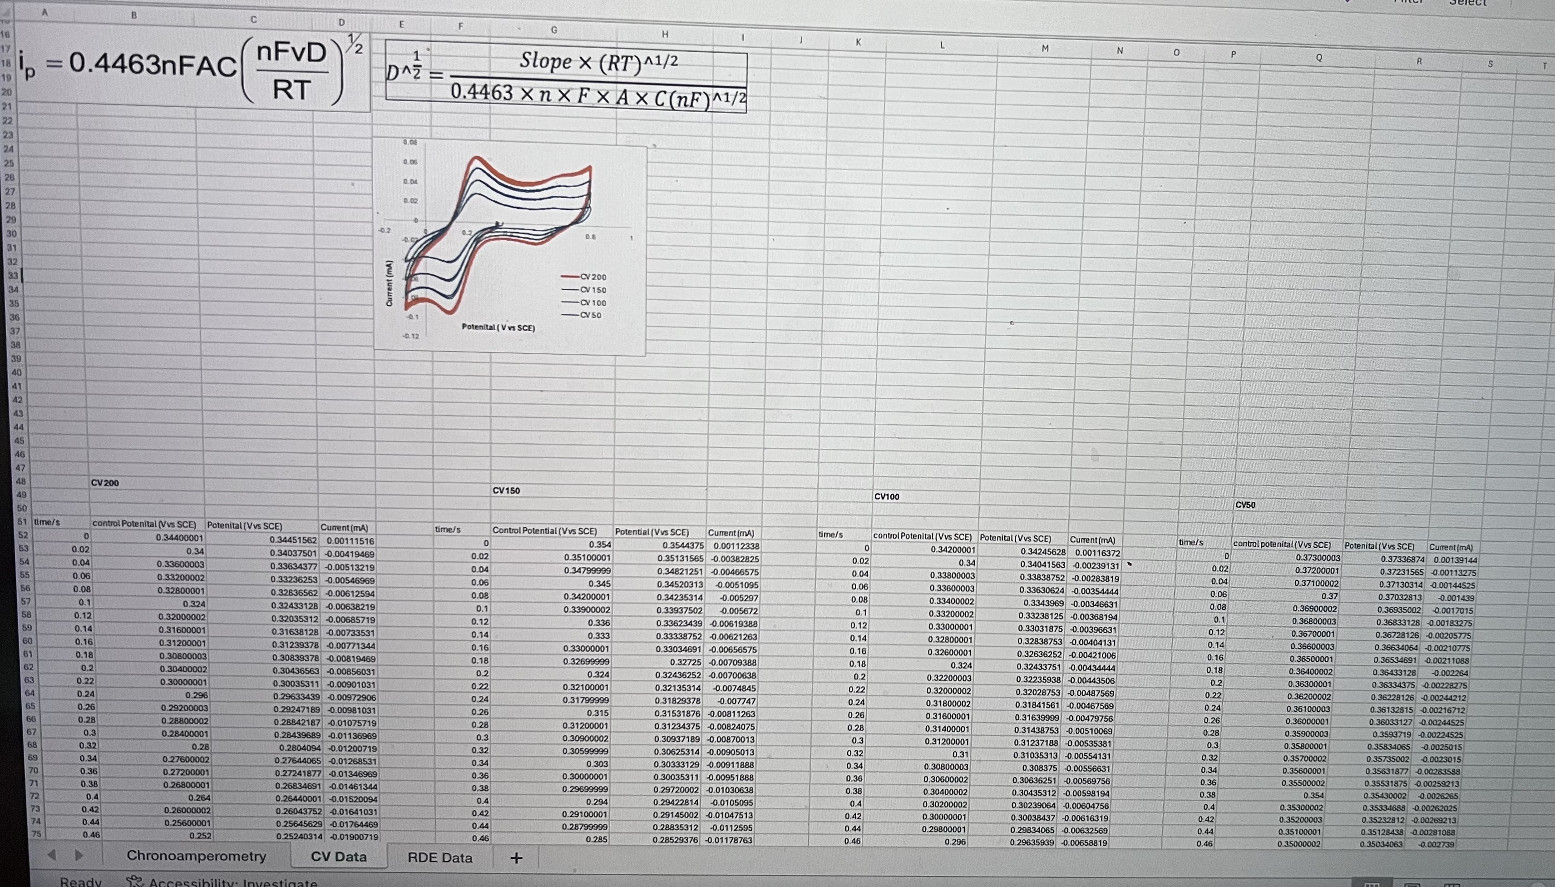Click the previous sheet navigation arrow
Screen dimensions: 1555x887
point(52,855)
